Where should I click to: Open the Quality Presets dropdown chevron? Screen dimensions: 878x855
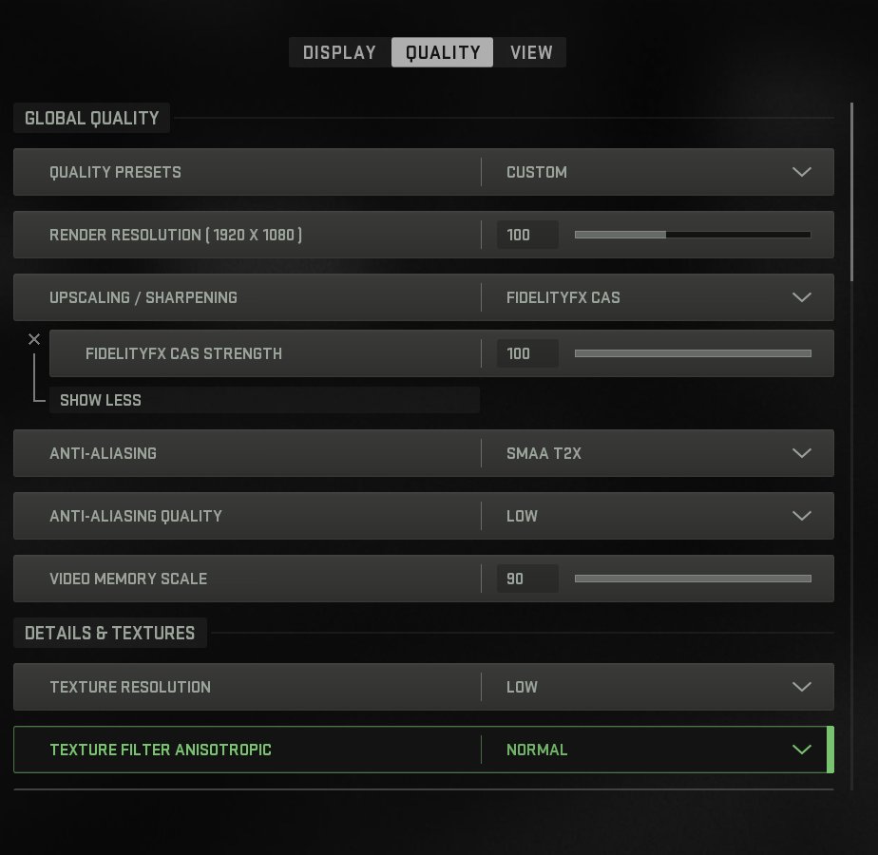pos(801,172)
